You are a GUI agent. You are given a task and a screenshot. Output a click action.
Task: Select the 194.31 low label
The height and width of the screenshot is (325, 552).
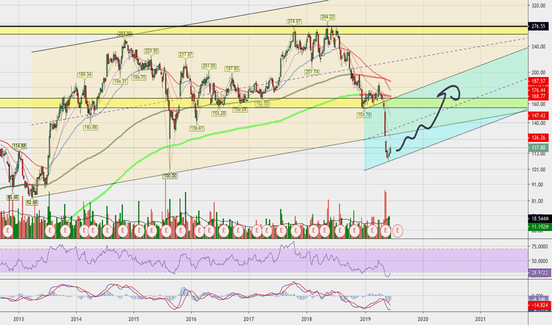[120, 81]
